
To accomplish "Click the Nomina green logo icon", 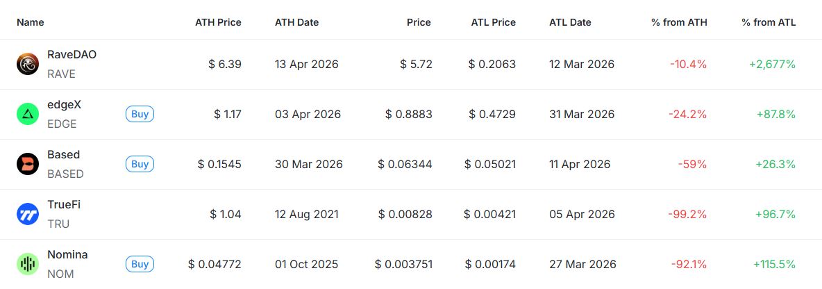I will (x=28, y=264).
